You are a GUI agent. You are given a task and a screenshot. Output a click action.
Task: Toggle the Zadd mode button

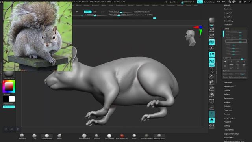(x=87, y=12)
